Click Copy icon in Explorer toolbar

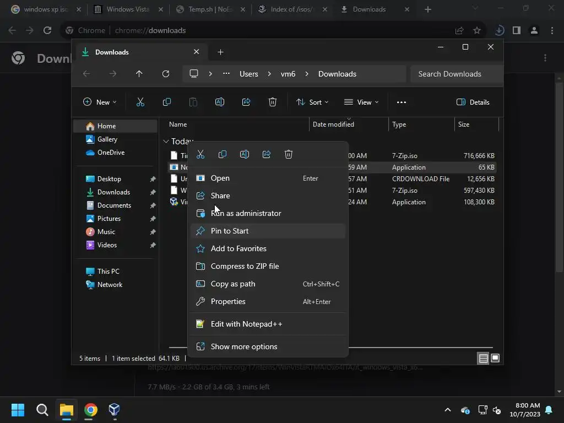pyautogui.click(x=166, y=102)
